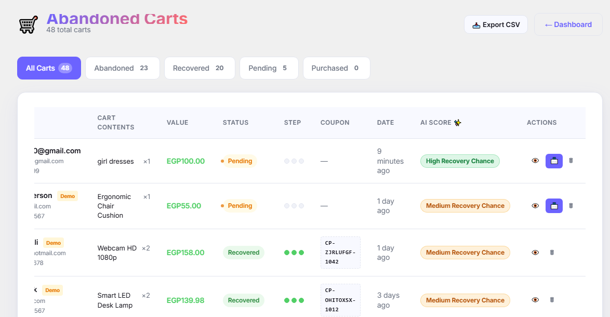Click the STEP column header
The width and height of the screenshot is (610, 317).
tap(293, 123)
